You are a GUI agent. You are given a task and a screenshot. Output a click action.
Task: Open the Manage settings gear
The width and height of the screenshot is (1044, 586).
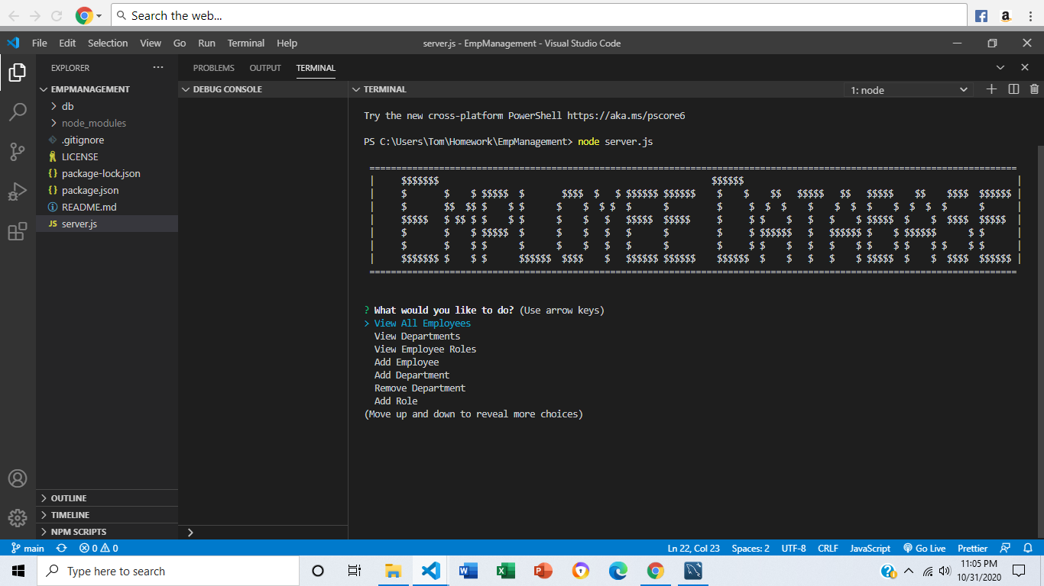tap(17, 518)
